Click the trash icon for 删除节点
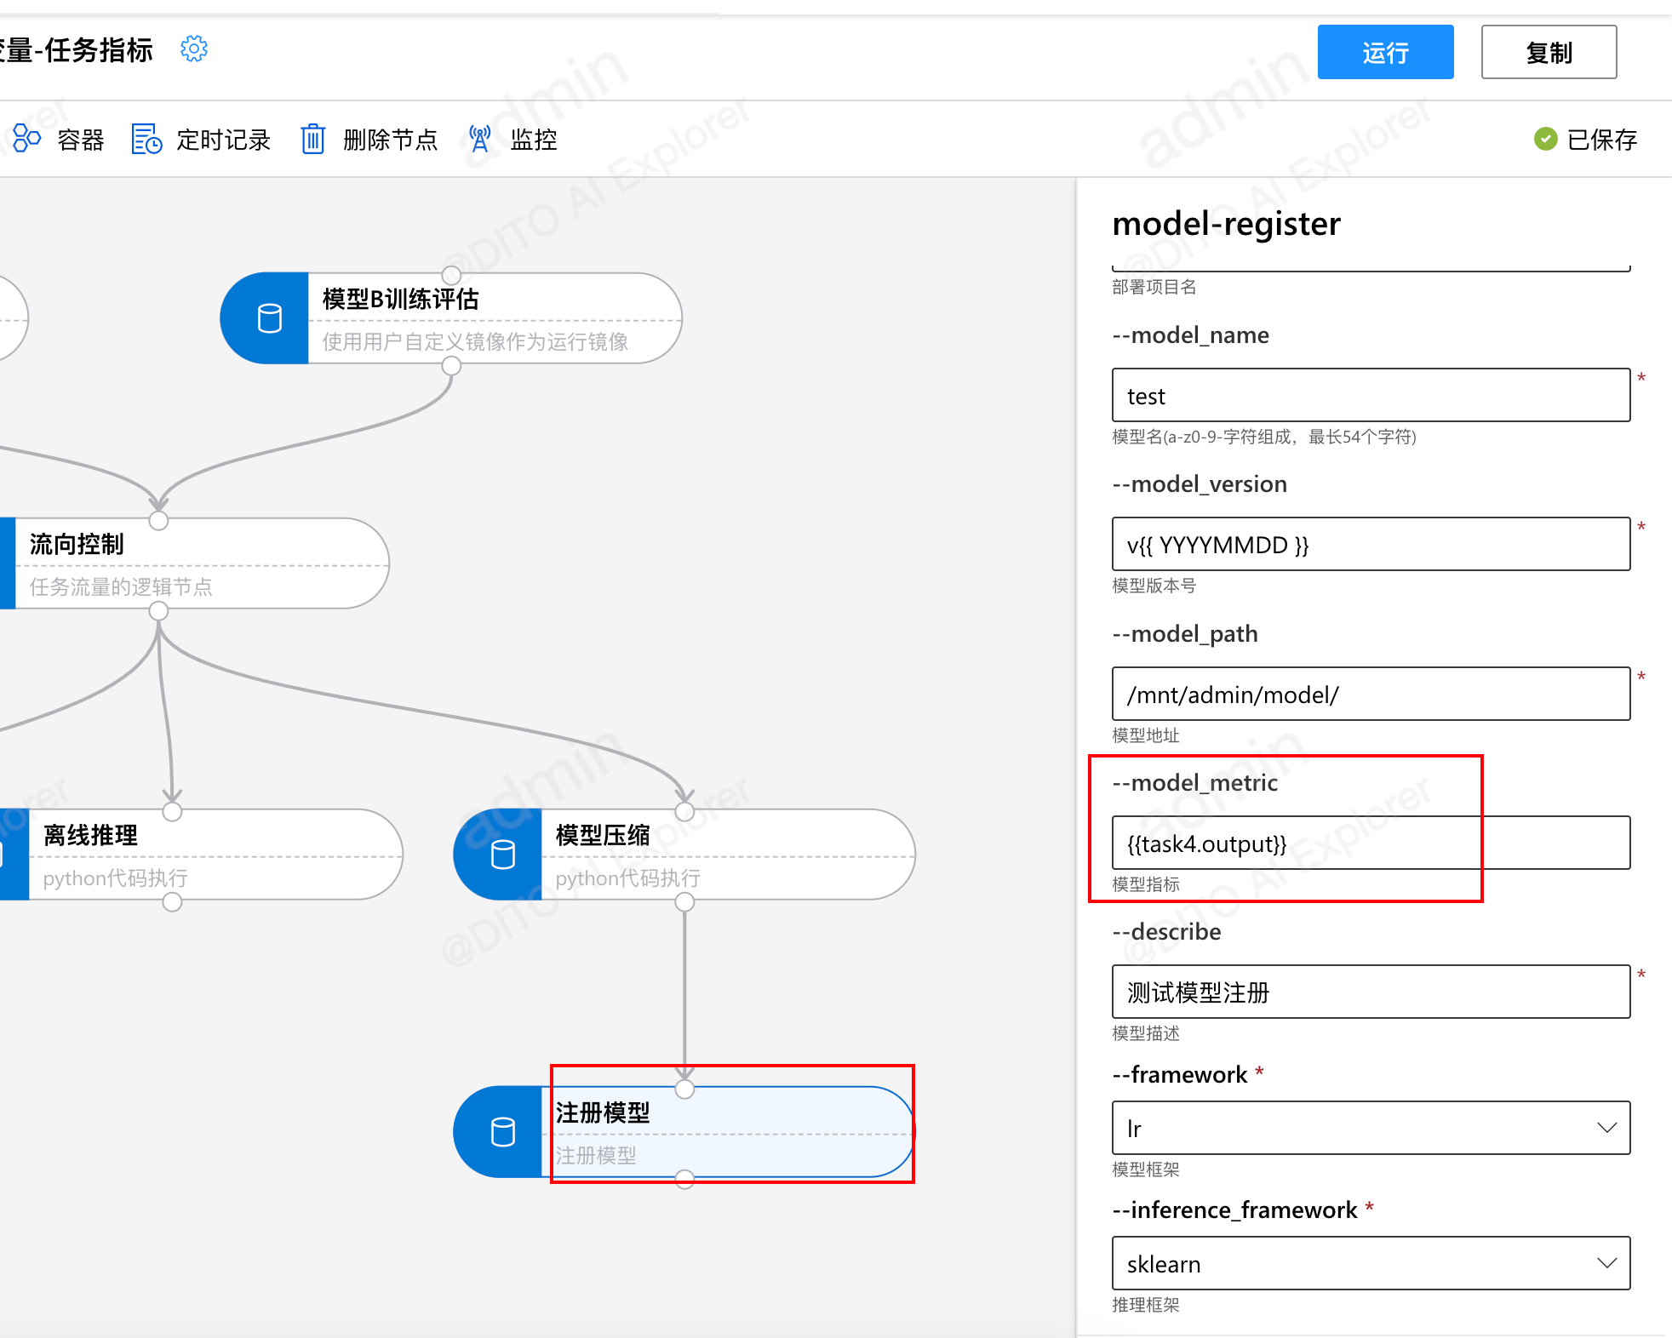 (x=312, y=139)
